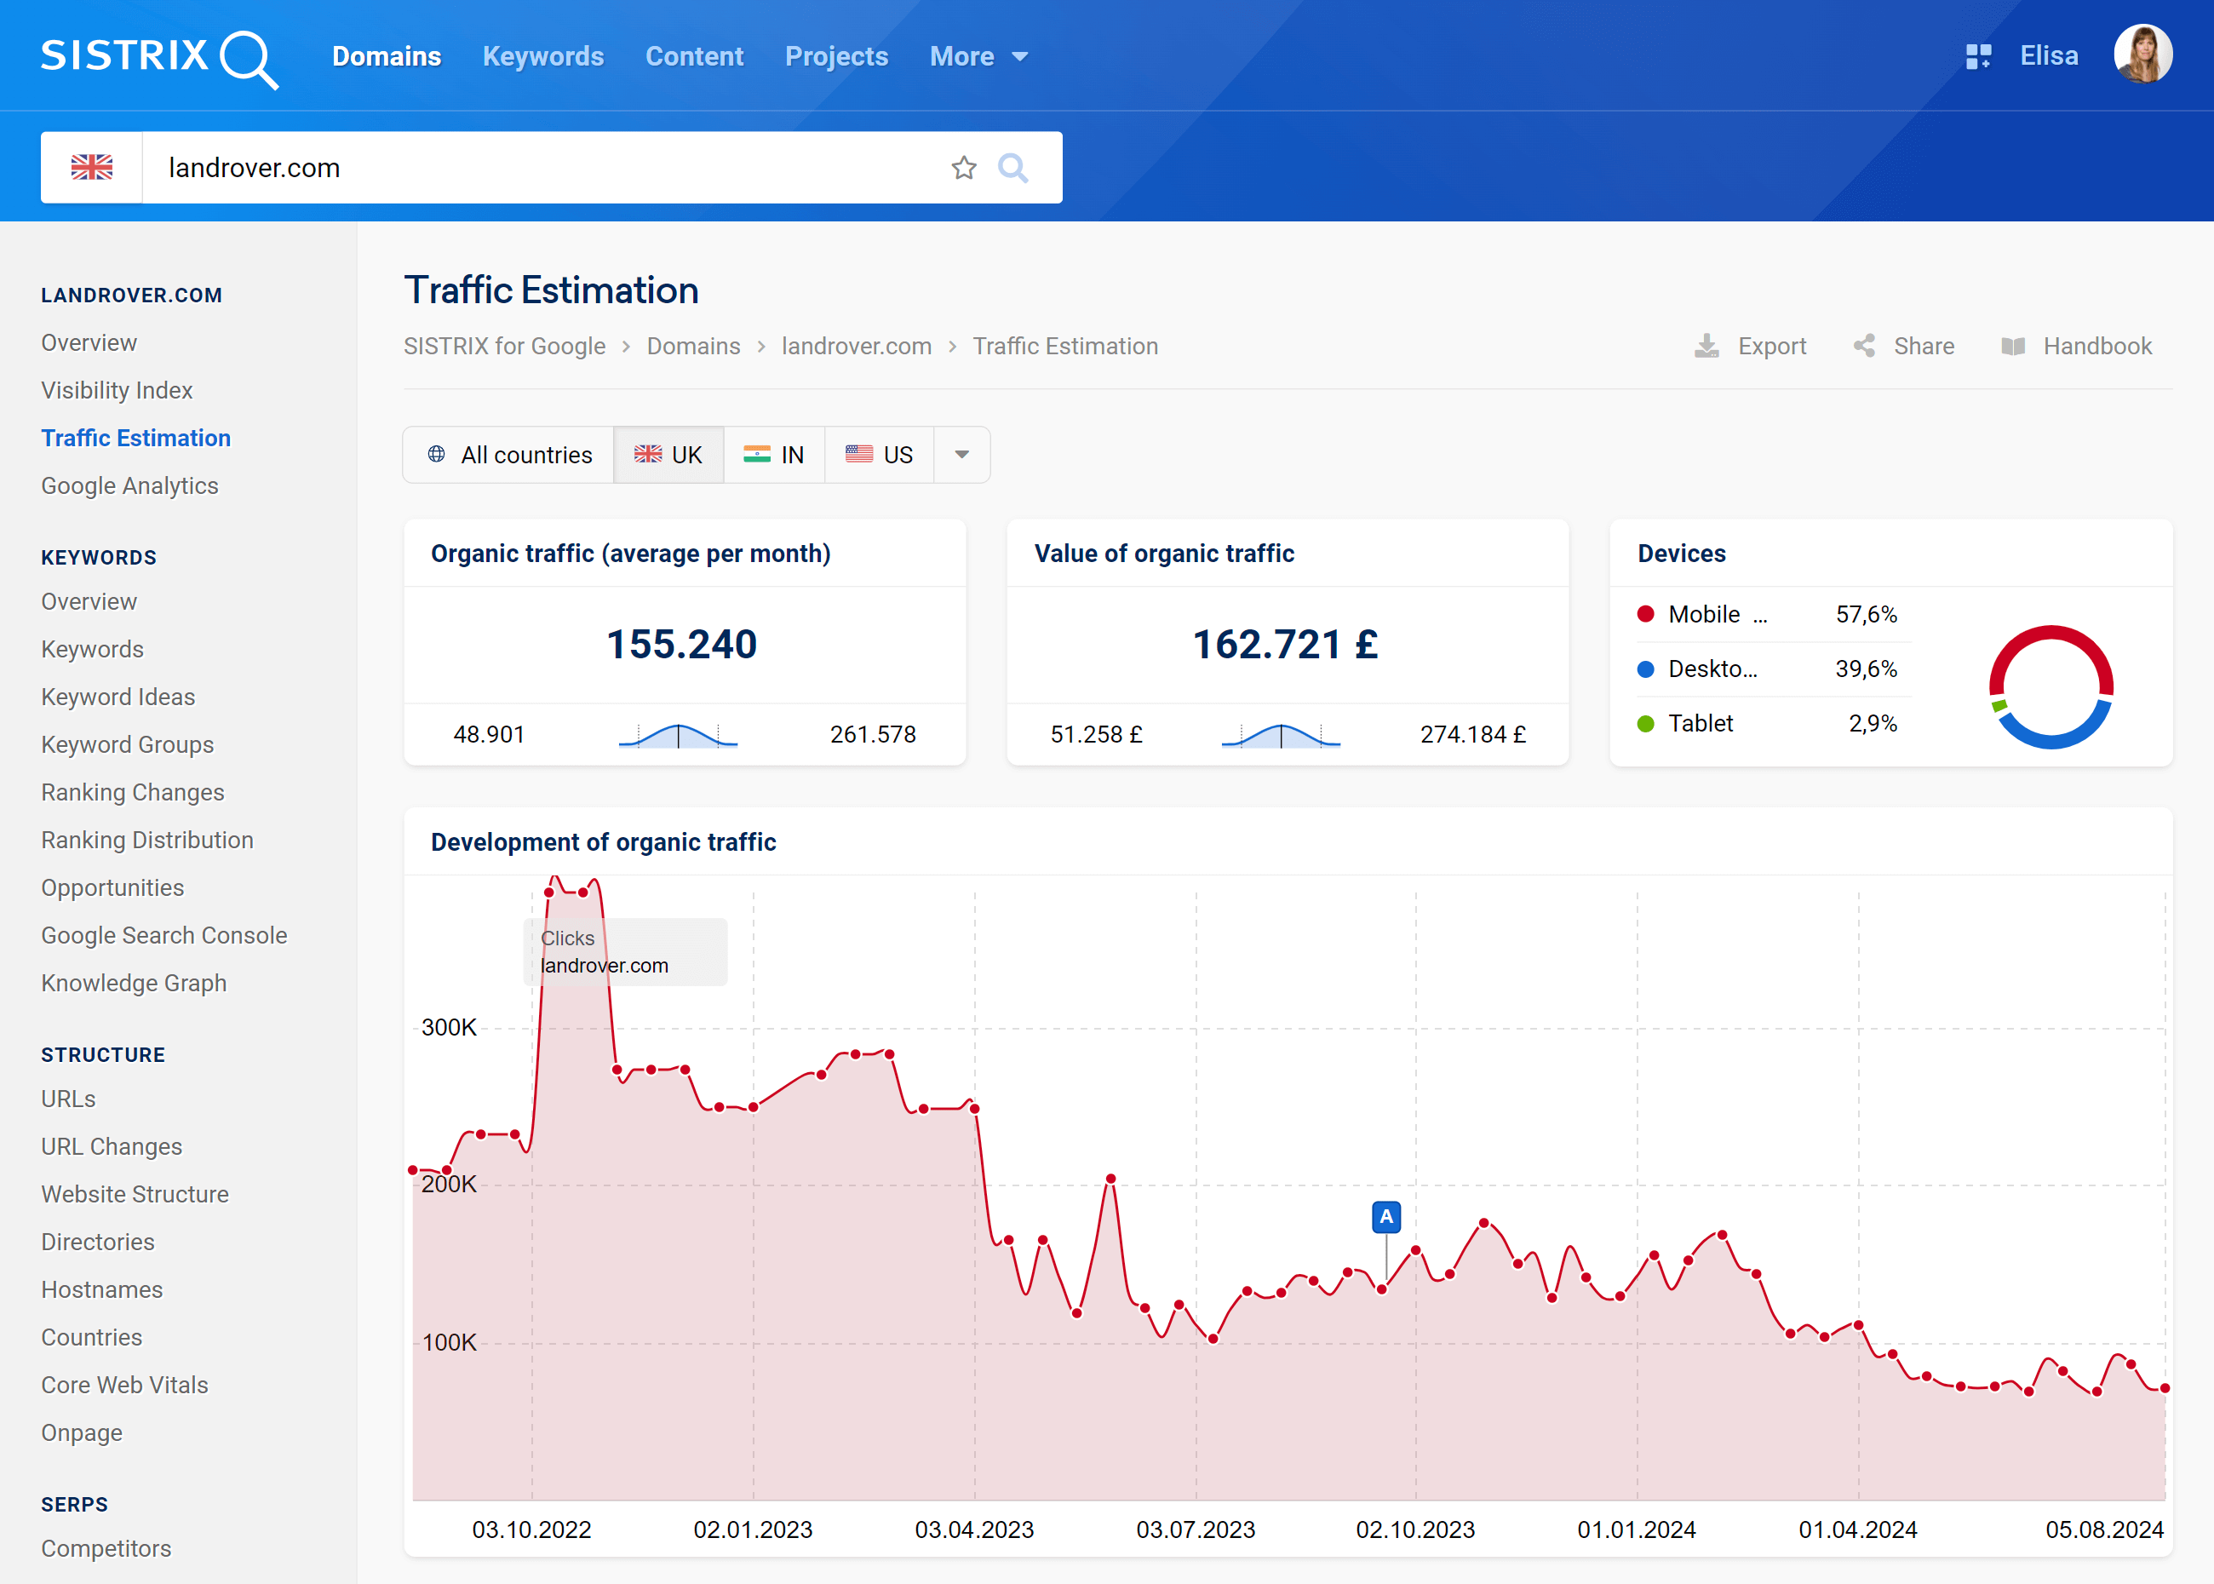
Task: Click the SISTRIX logo
Action: tap(160, 58)
